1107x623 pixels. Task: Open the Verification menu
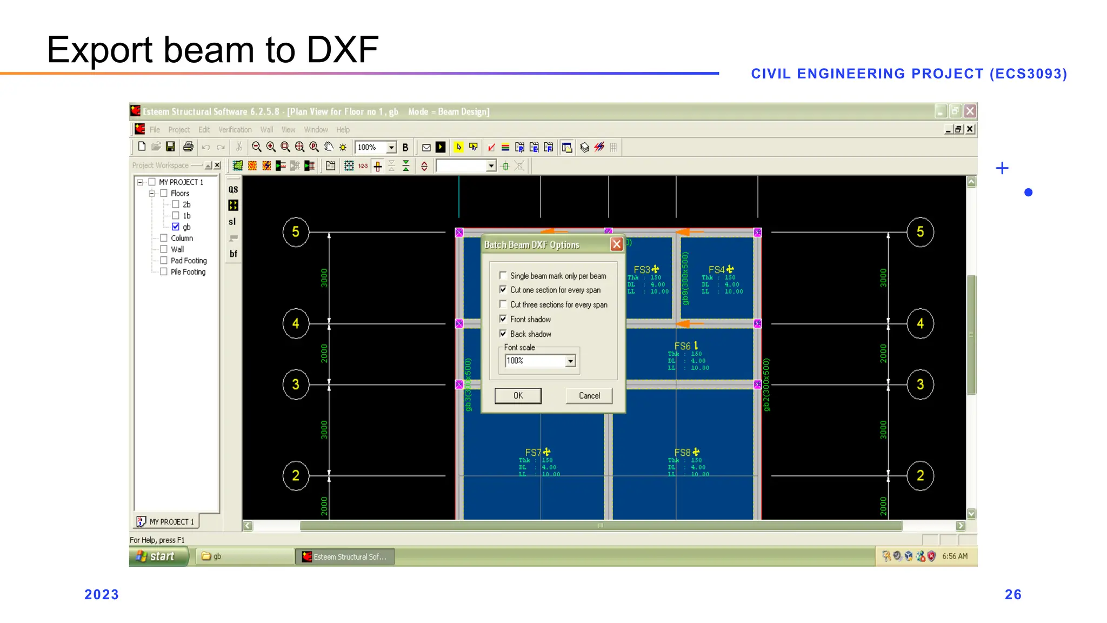click(x=235, y=129)
